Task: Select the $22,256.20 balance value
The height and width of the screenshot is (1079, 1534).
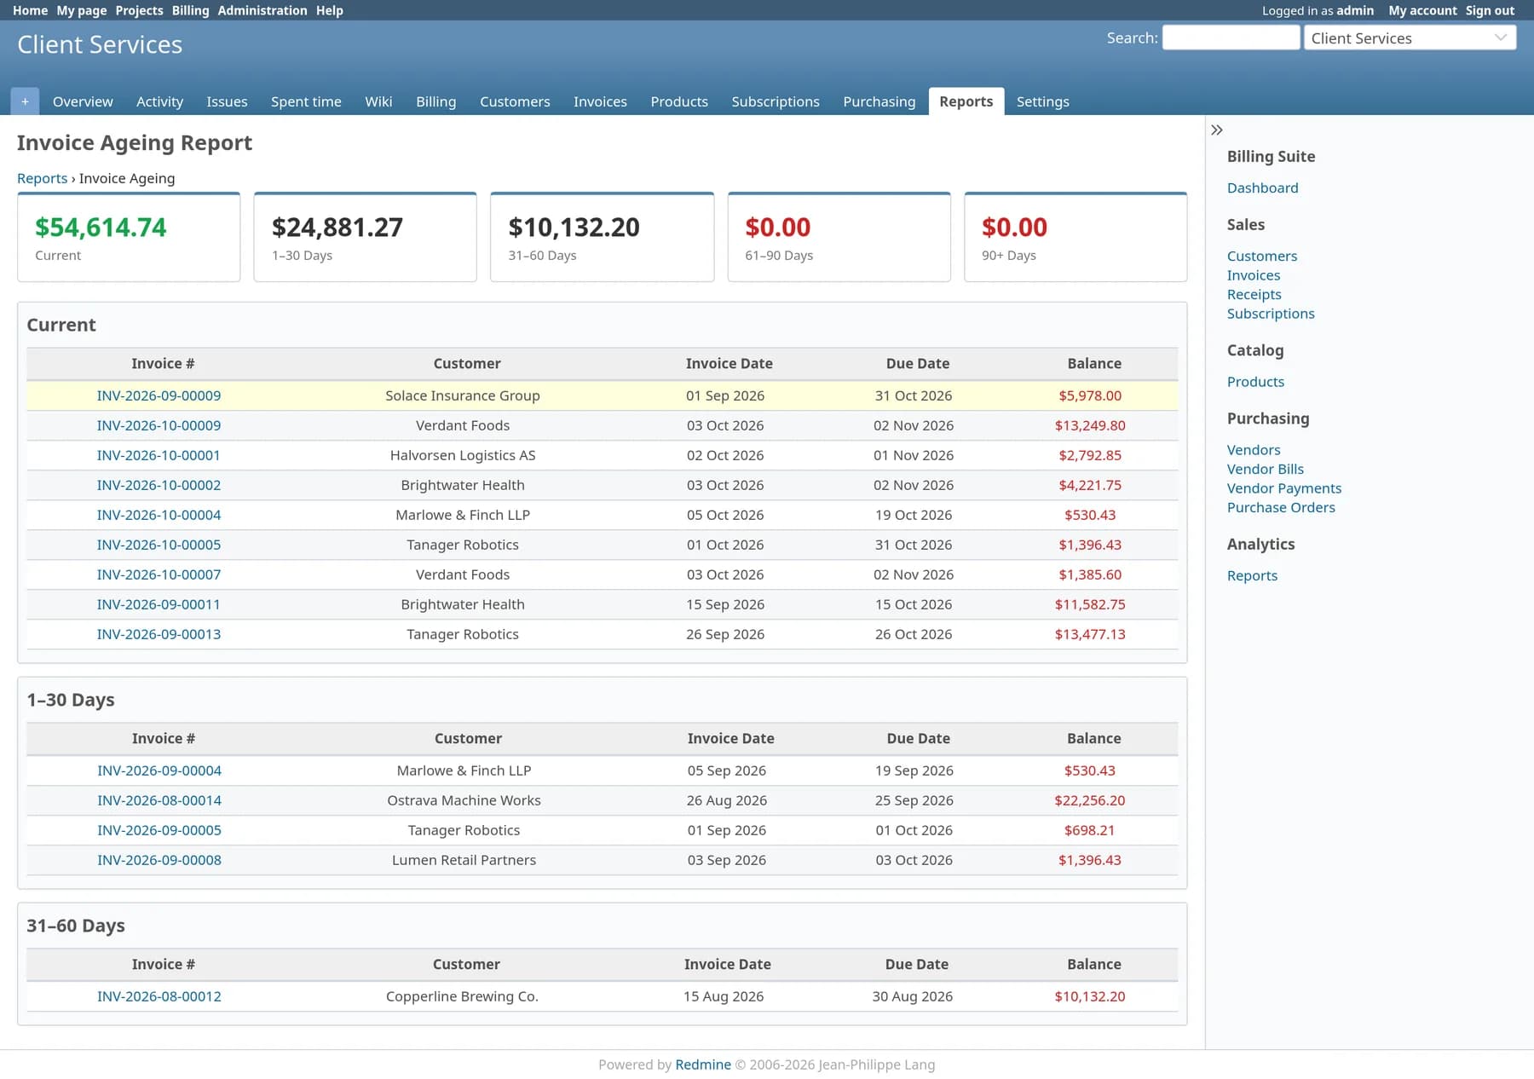Action: pyautogui.click(x=1089, y=800)
